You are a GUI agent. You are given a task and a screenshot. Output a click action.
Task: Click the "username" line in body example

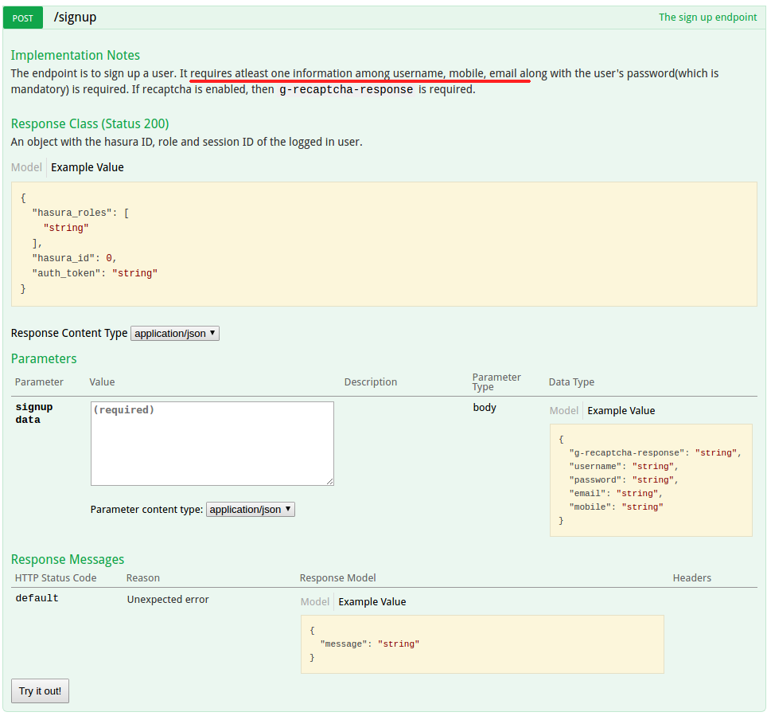click(x=624, y=466)
